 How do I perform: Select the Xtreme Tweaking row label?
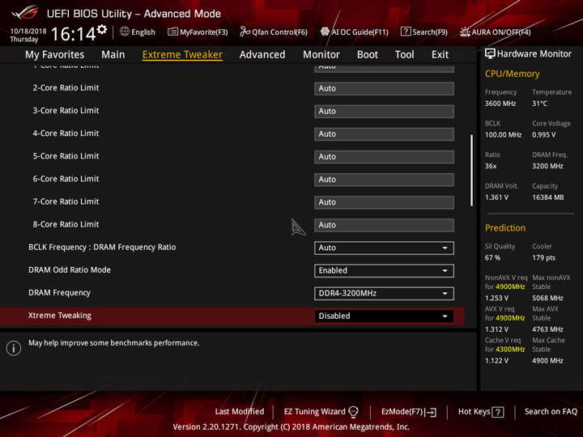[60, 316]
